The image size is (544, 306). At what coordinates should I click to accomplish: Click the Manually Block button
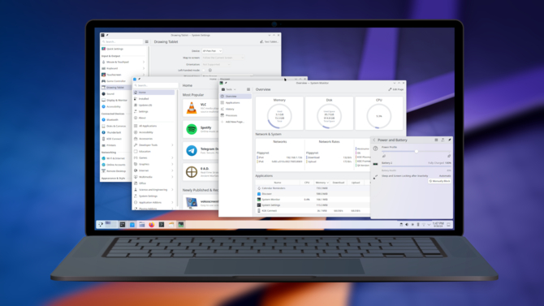coord(439,181)
